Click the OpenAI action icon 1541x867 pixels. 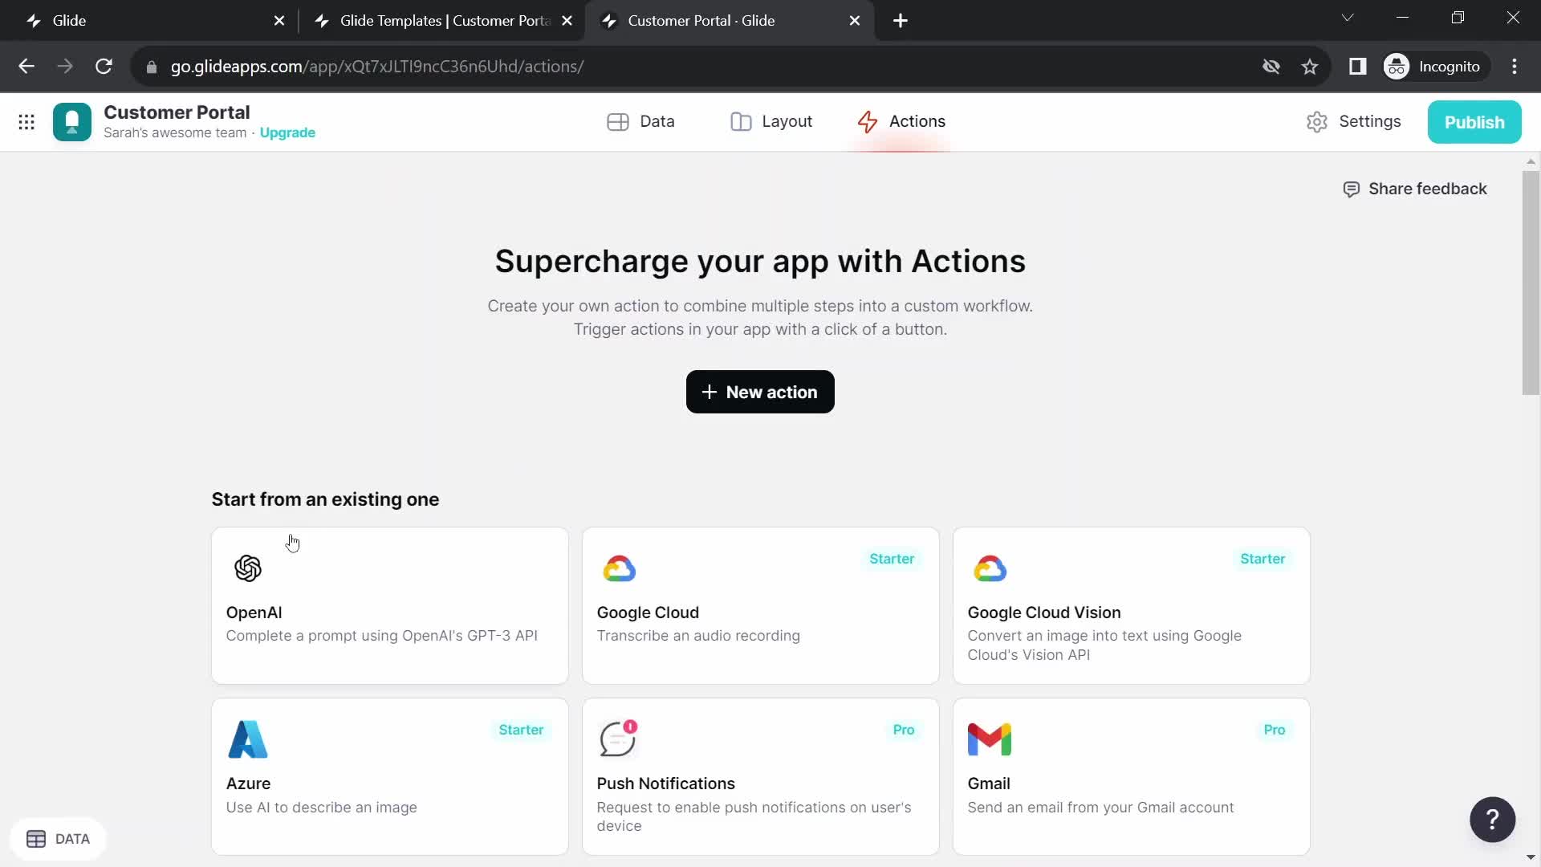tap(248, 568)
